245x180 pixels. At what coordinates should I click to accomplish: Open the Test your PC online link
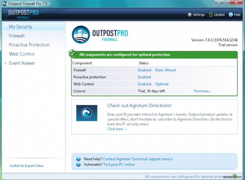119,164
